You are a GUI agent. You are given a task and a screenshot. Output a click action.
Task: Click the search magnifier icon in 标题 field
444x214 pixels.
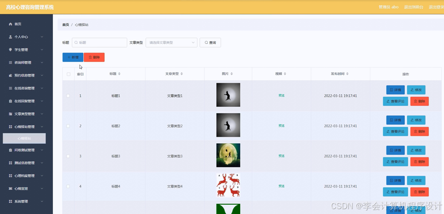coord(76,43)
